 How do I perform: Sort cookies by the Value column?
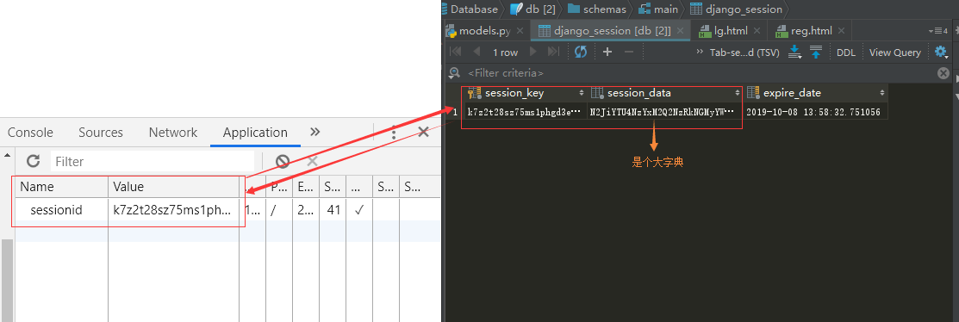[174, 186]
